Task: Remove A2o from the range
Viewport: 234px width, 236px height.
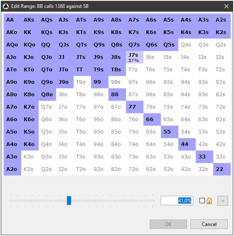Action: 12,169
